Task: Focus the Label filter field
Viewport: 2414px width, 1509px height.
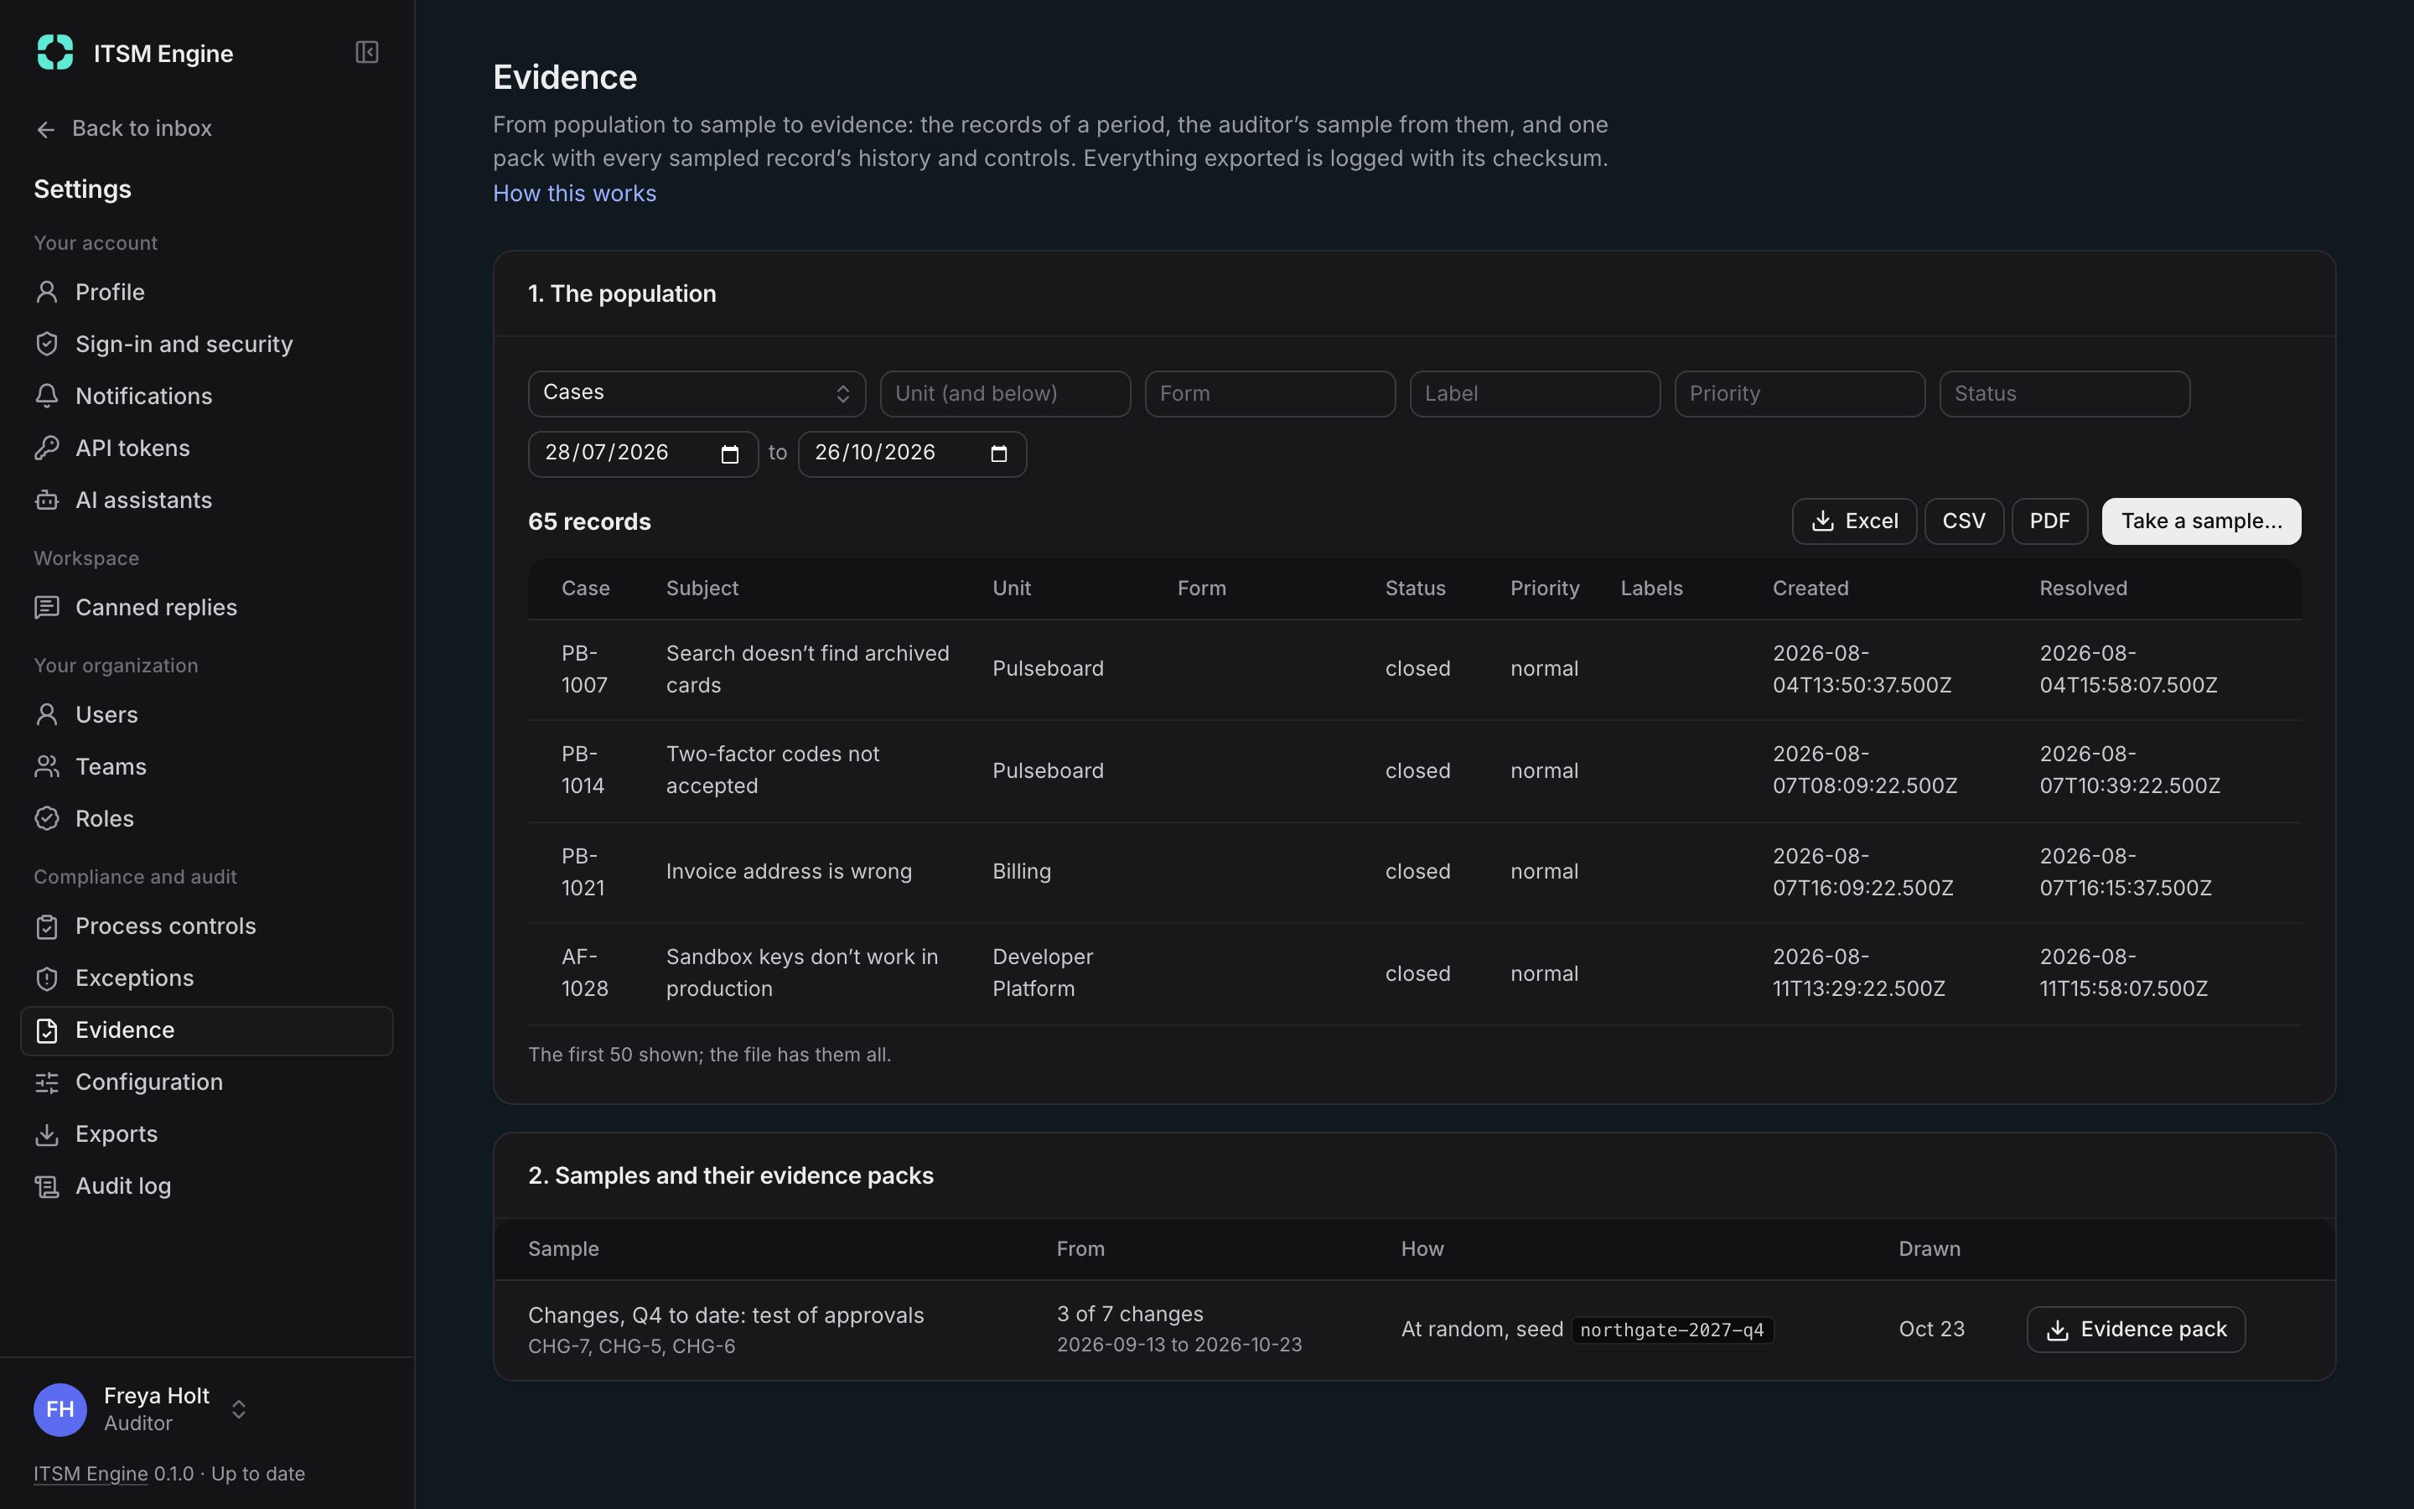Action: coord(1534,393)
